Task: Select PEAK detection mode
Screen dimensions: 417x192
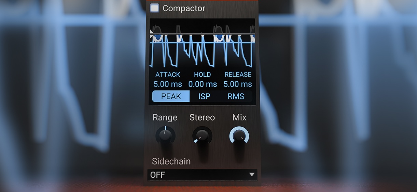Action: [x=171, y=96]
